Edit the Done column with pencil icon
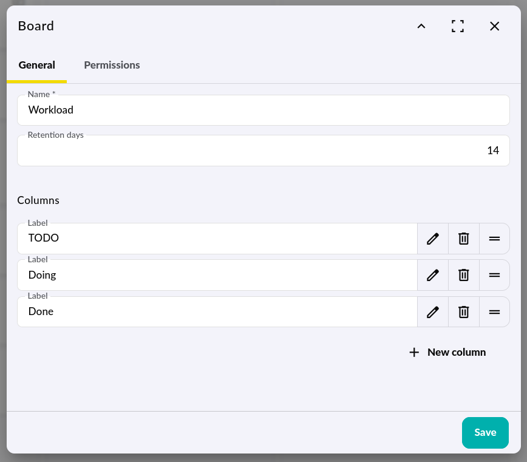The width and height of the screenshot is (527, 462). 432,312
